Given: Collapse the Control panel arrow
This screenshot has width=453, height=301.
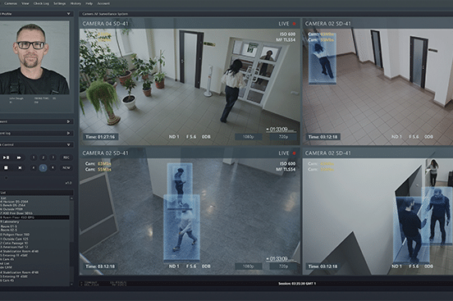Looking at the screenshot, I should tap(68, 144).
